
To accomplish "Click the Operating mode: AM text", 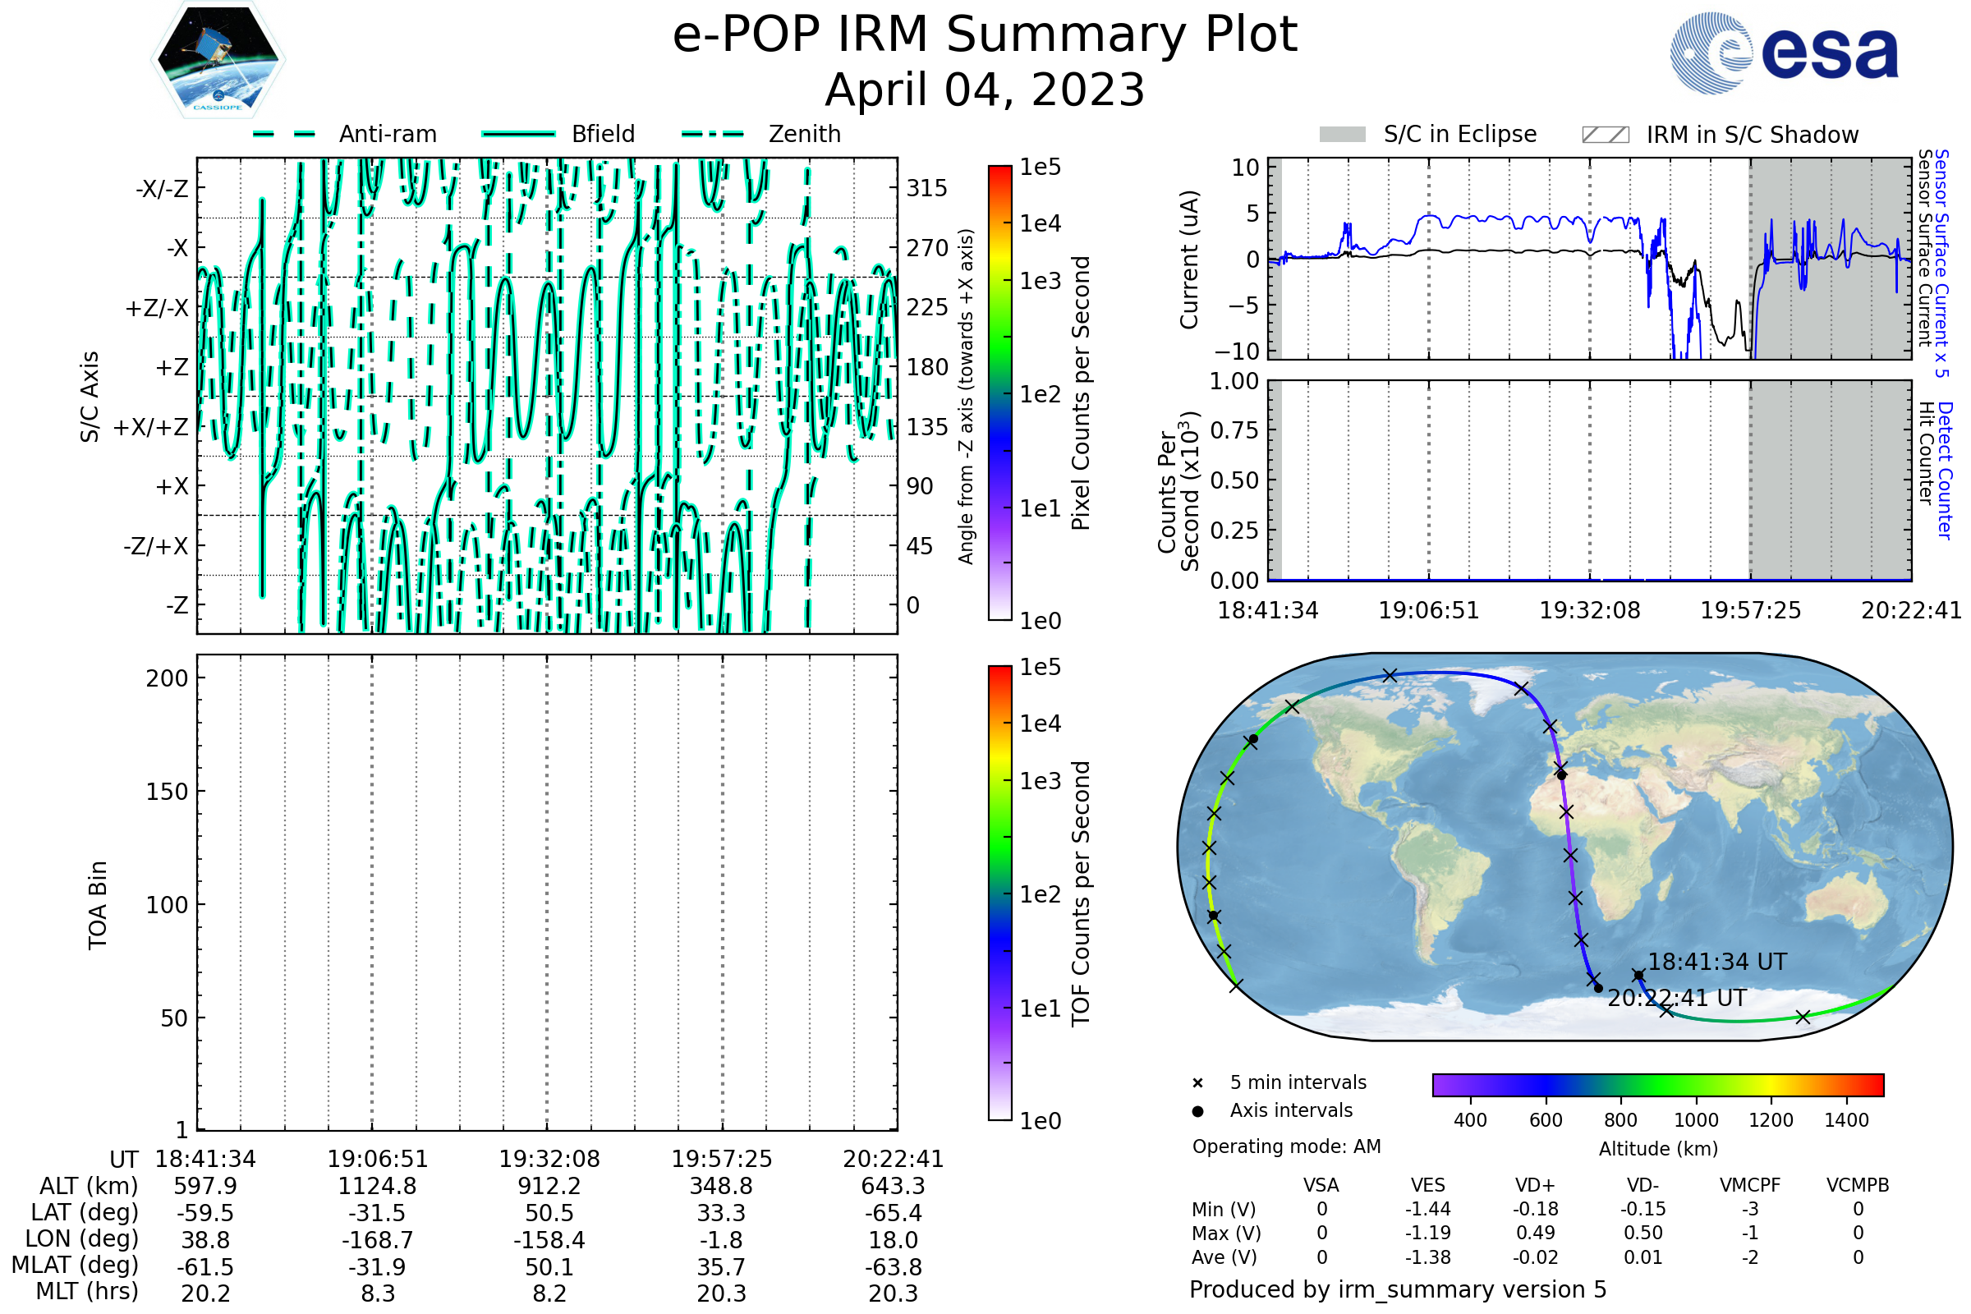I will pos(1286,1146).
